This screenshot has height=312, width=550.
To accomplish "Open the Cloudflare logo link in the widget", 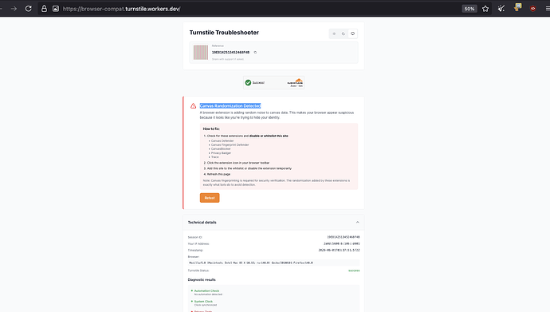I will pyautogui.click(x=295, y=81).
